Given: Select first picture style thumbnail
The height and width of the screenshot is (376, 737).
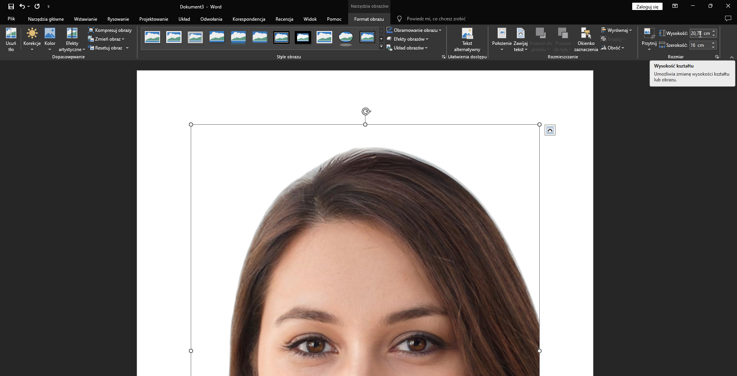Looking at the screenshot, I should click(x=152, y=37).
